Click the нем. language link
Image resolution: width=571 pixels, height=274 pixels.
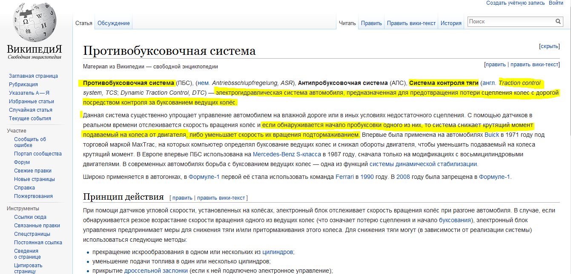pyautogui.click(x=204, y=83)
